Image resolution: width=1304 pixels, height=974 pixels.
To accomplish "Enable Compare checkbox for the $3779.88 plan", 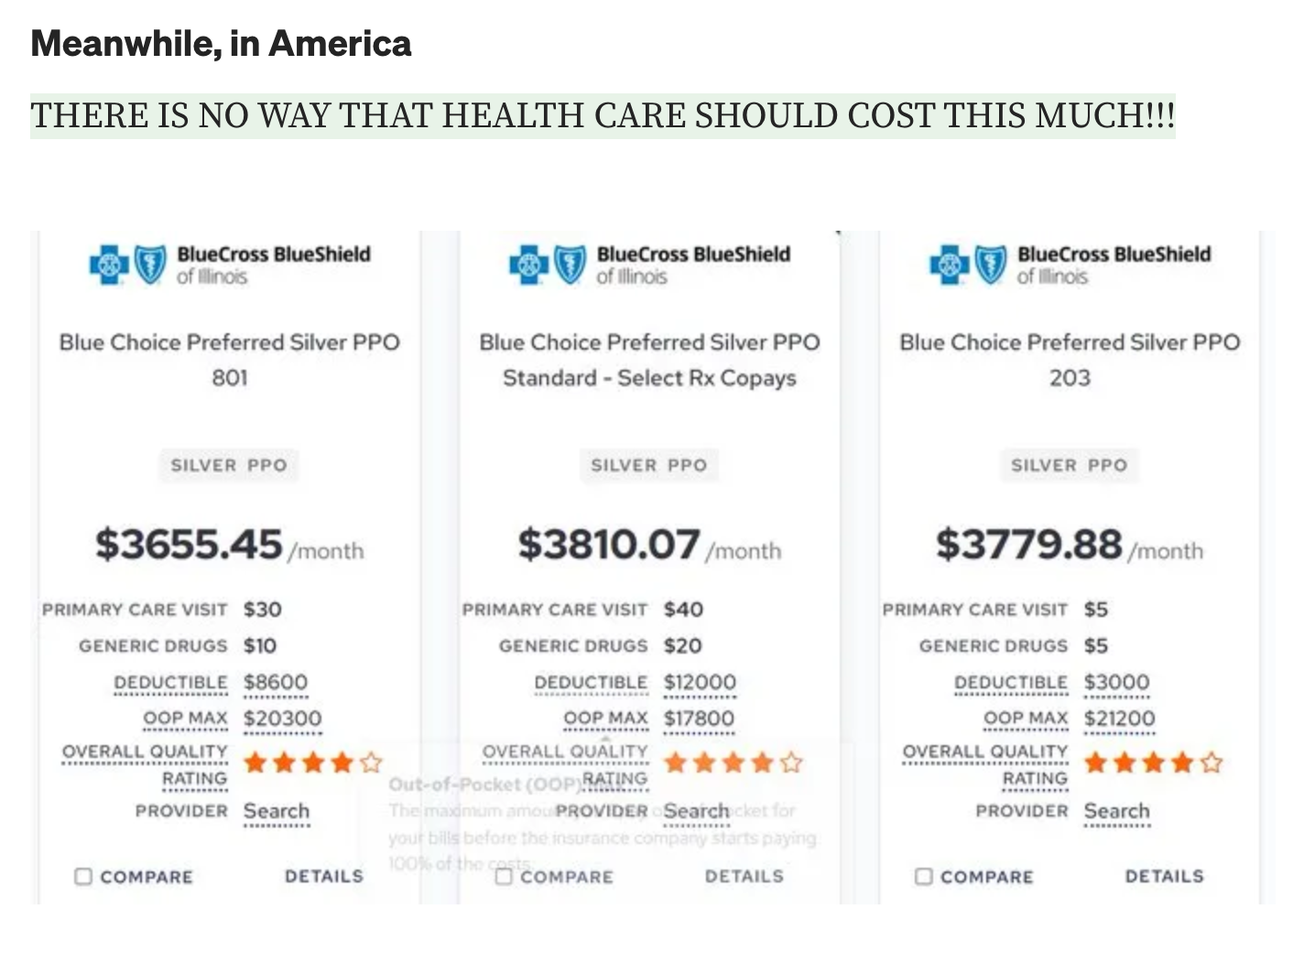I will coord(924,877).
